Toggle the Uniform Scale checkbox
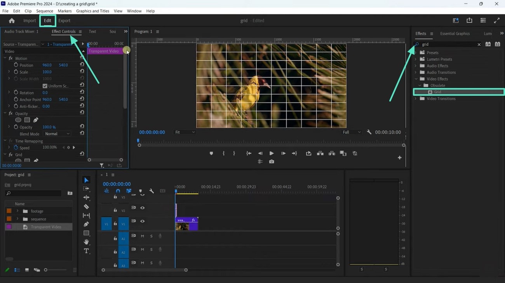 [45, 86]
